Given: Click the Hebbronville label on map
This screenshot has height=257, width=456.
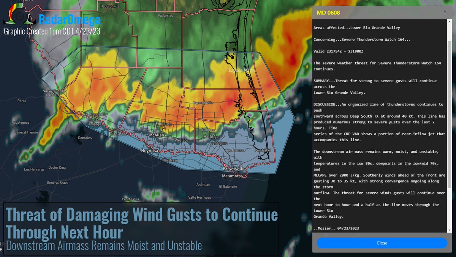Looking at the screenshot, I should (109, 6).
